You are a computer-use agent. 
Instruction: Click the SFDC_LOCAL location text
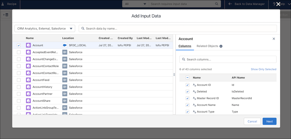pyautogui.click(x=78, y=45)
